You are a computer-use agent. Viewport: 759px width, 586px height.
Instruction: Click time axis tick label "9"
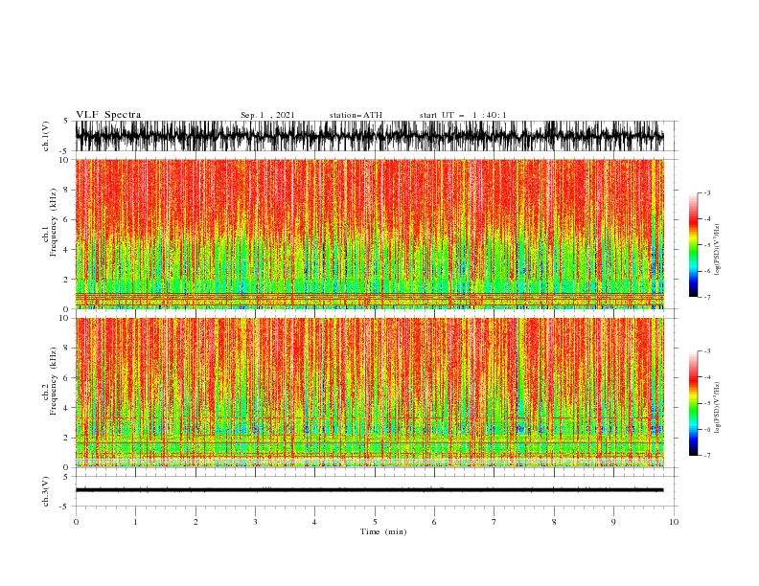click(613, 522)
